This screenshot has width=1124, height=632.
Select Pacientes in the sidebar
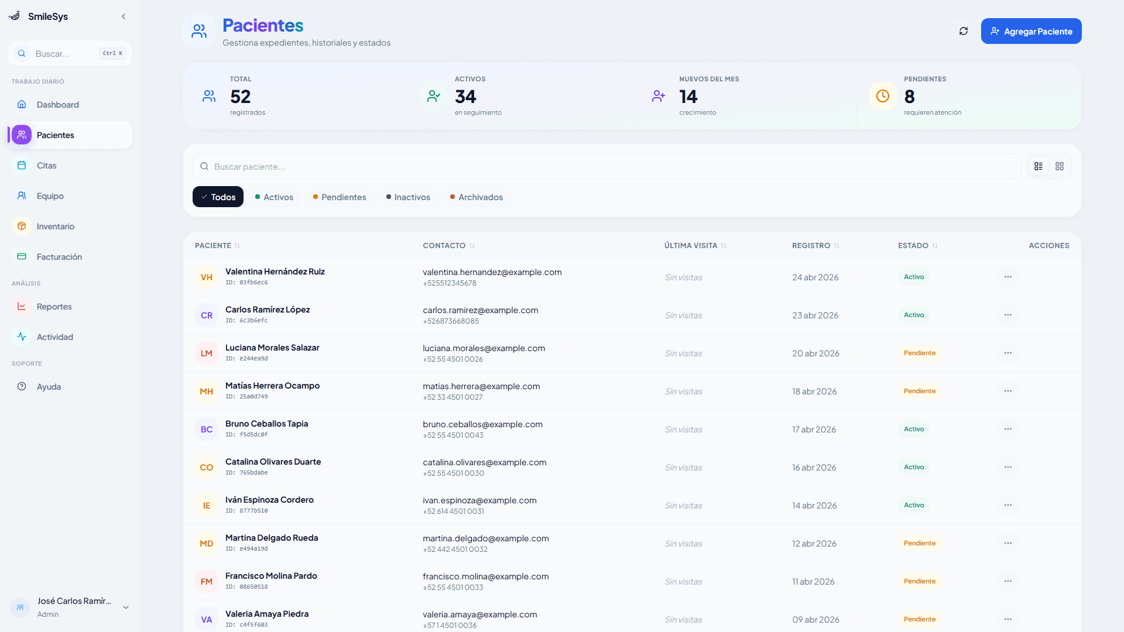tap(70, 135)
